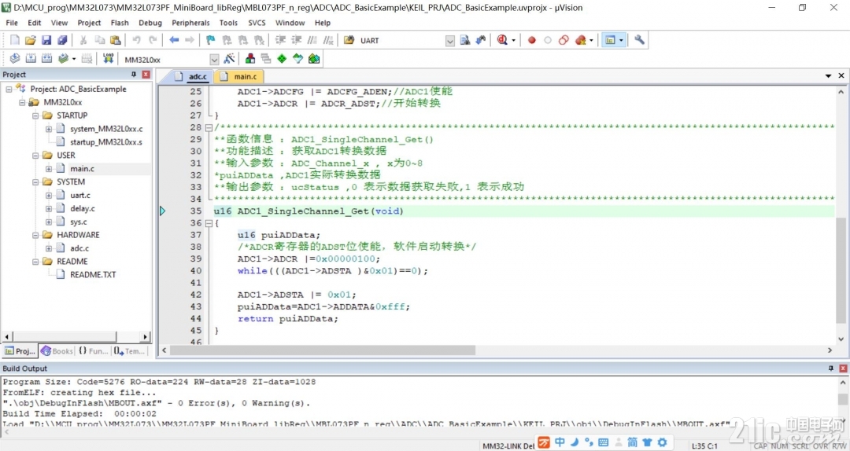The image size is (850, 451).
Task: Collapse the SYSTEM folder
Action: [x=35, y=182]
